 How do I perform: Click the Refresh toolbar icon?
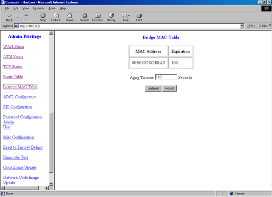[56, 17]
